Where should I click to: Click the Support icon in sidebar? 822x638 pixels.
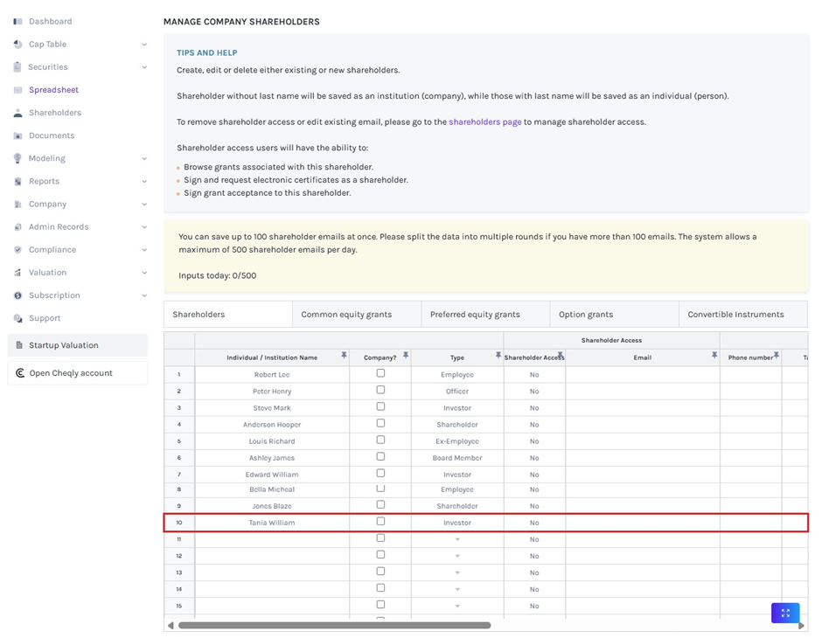(x=17, y=318)
